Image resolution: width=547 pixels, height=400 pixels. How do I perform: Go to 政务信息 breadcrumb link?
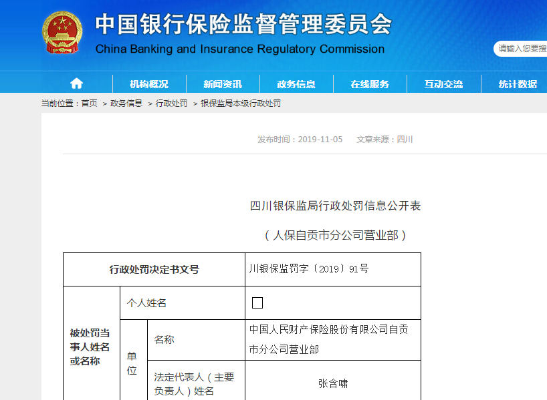[126, 103]
